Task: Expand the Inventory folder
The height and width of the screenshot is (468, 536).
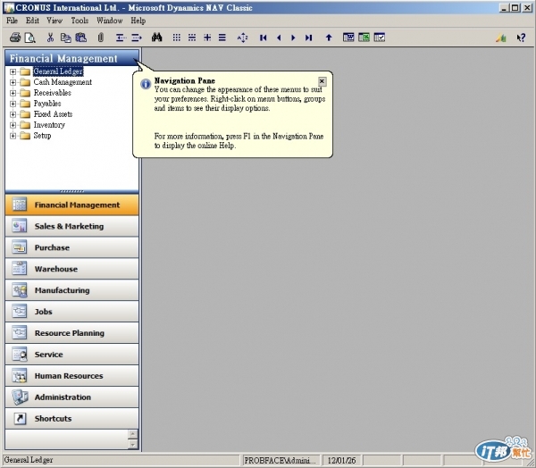Action: (x=13, y=125)
